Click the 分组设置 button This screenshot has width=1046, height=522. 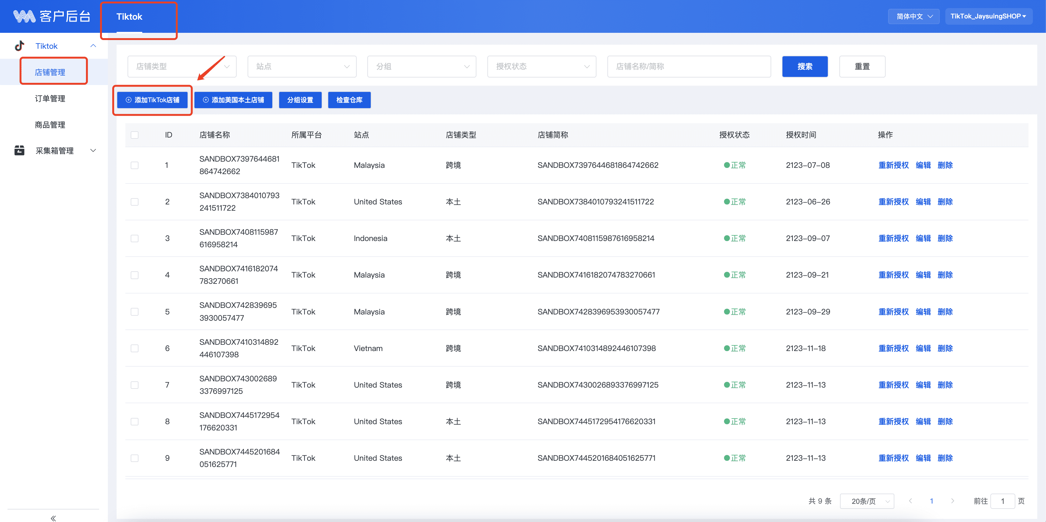pyautogui.click(x=300, y=100)
